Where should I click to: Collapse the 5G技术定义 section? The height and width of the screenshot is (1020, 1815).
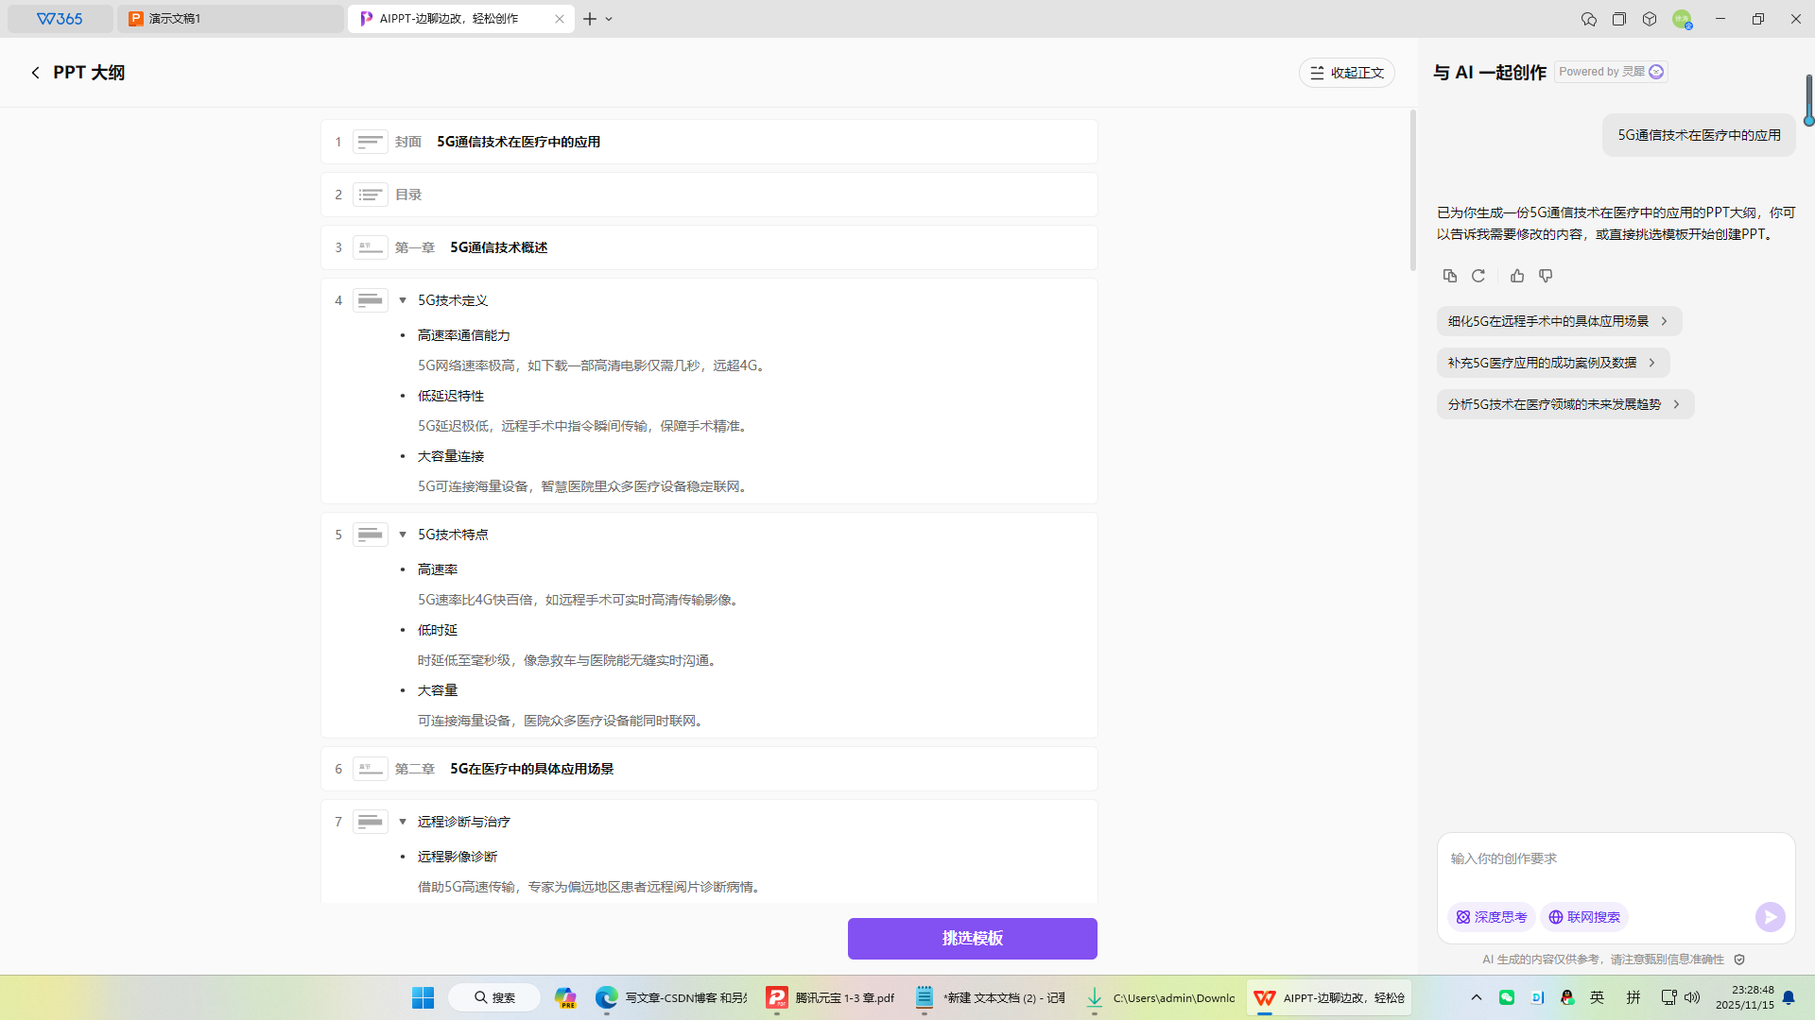click(x=402, y=300)
